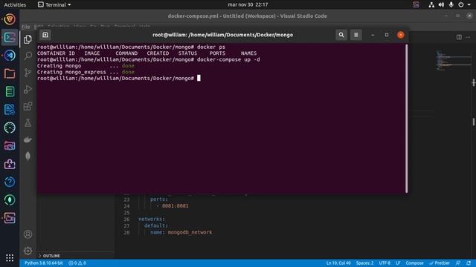Click the 'Creating mongo_express' output line

tap(86, 72)
